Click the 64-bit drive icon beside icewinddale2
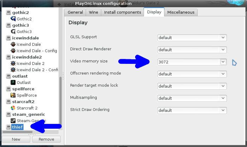This screenshot has height=147, width=247. coord(8,57)
